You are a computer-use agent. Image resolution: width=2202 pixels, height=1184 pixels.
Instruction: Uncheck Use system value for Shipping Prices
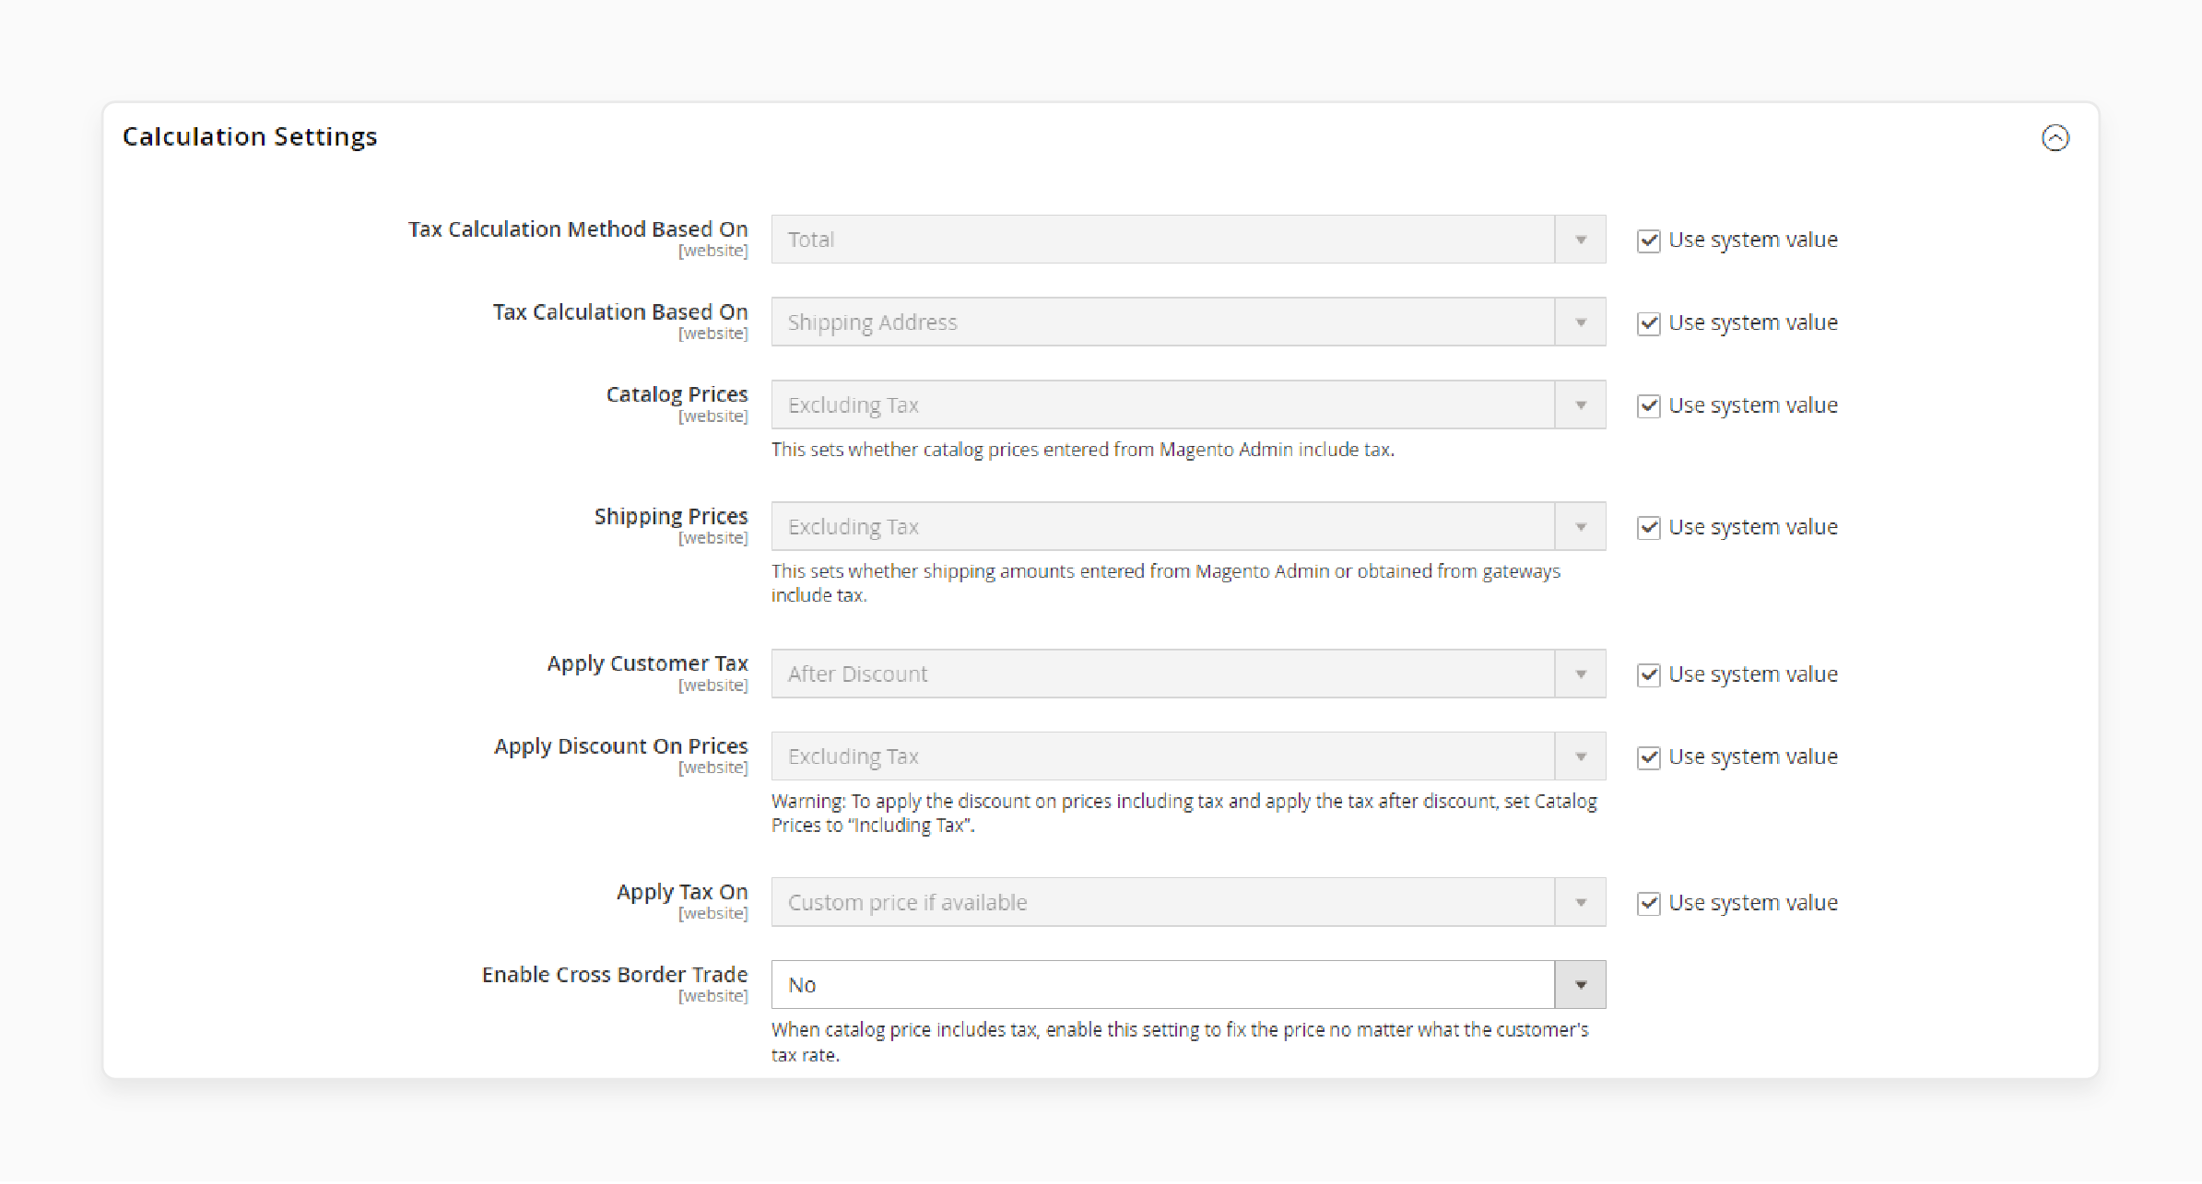[x=1648, y=528]
